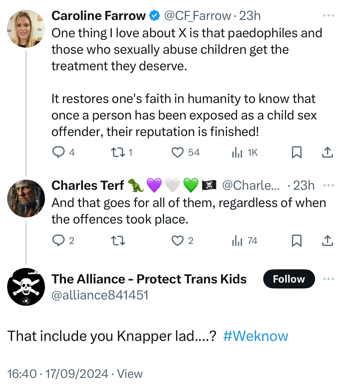Open Caroline Farrow's profile picture
This screenshot has height=388, width=343.
pos(26,29)
